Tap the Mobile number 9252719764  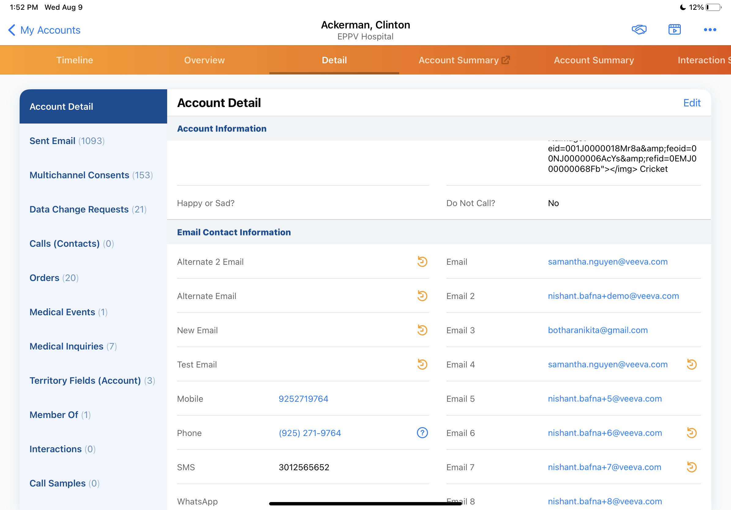coord(303,399)
